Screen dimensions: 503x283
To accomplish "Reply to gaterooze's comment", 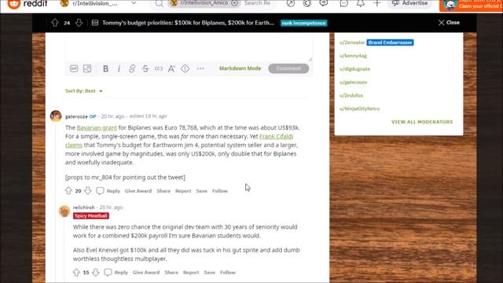I will pos(108,191).
